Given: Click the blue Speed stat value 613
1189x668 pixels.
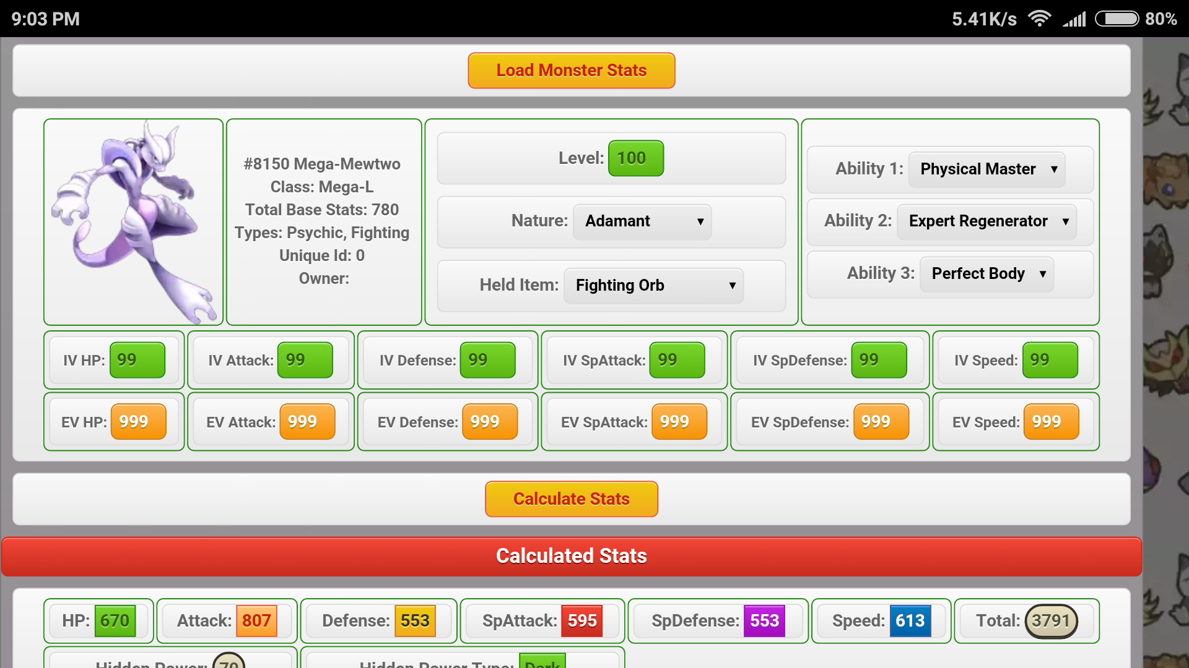Looking at the screenshot, I should coord(910,620).
